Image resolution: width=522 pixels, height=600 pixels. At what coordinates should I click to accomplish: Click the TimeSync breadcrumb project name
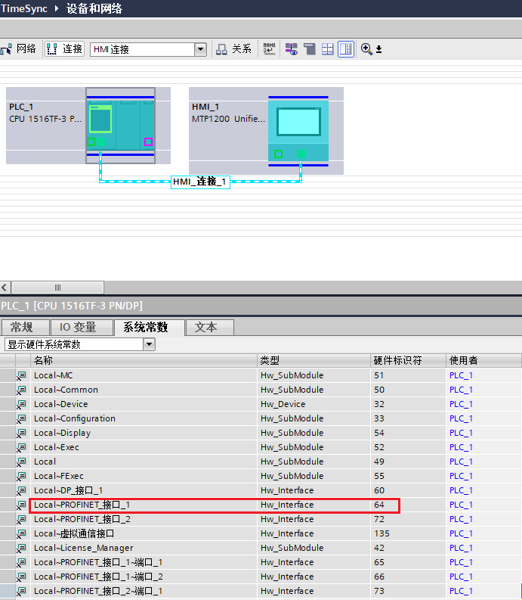pos(23,8)
